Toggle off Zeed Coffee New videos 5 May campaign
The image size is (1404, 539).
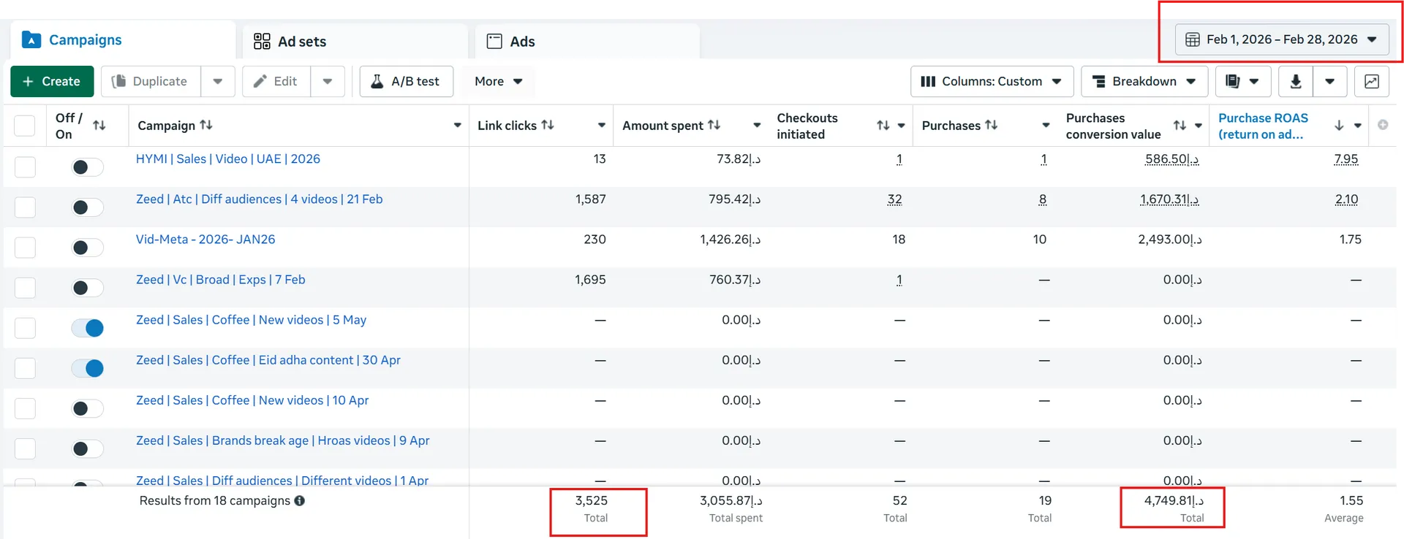88,328
